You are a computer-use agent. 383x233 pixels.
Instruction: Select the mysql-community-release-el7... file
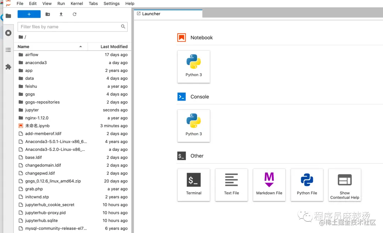pyautogui.click(x=73, y=228)
